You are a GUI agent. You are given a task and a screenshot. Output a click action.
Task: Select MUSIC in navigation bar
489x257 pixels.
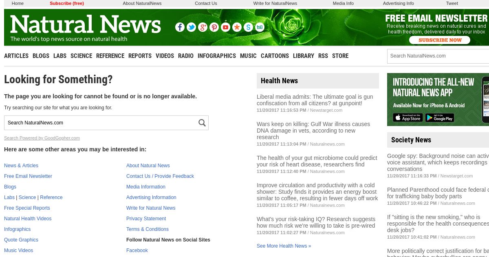pos(248,56)
